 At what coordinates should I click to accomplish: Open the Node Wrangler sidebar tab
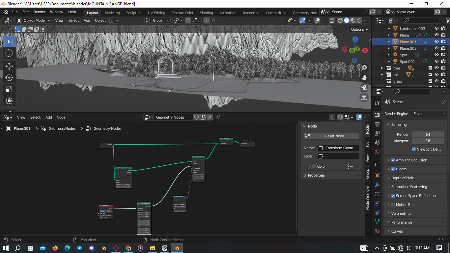[367, 197]
